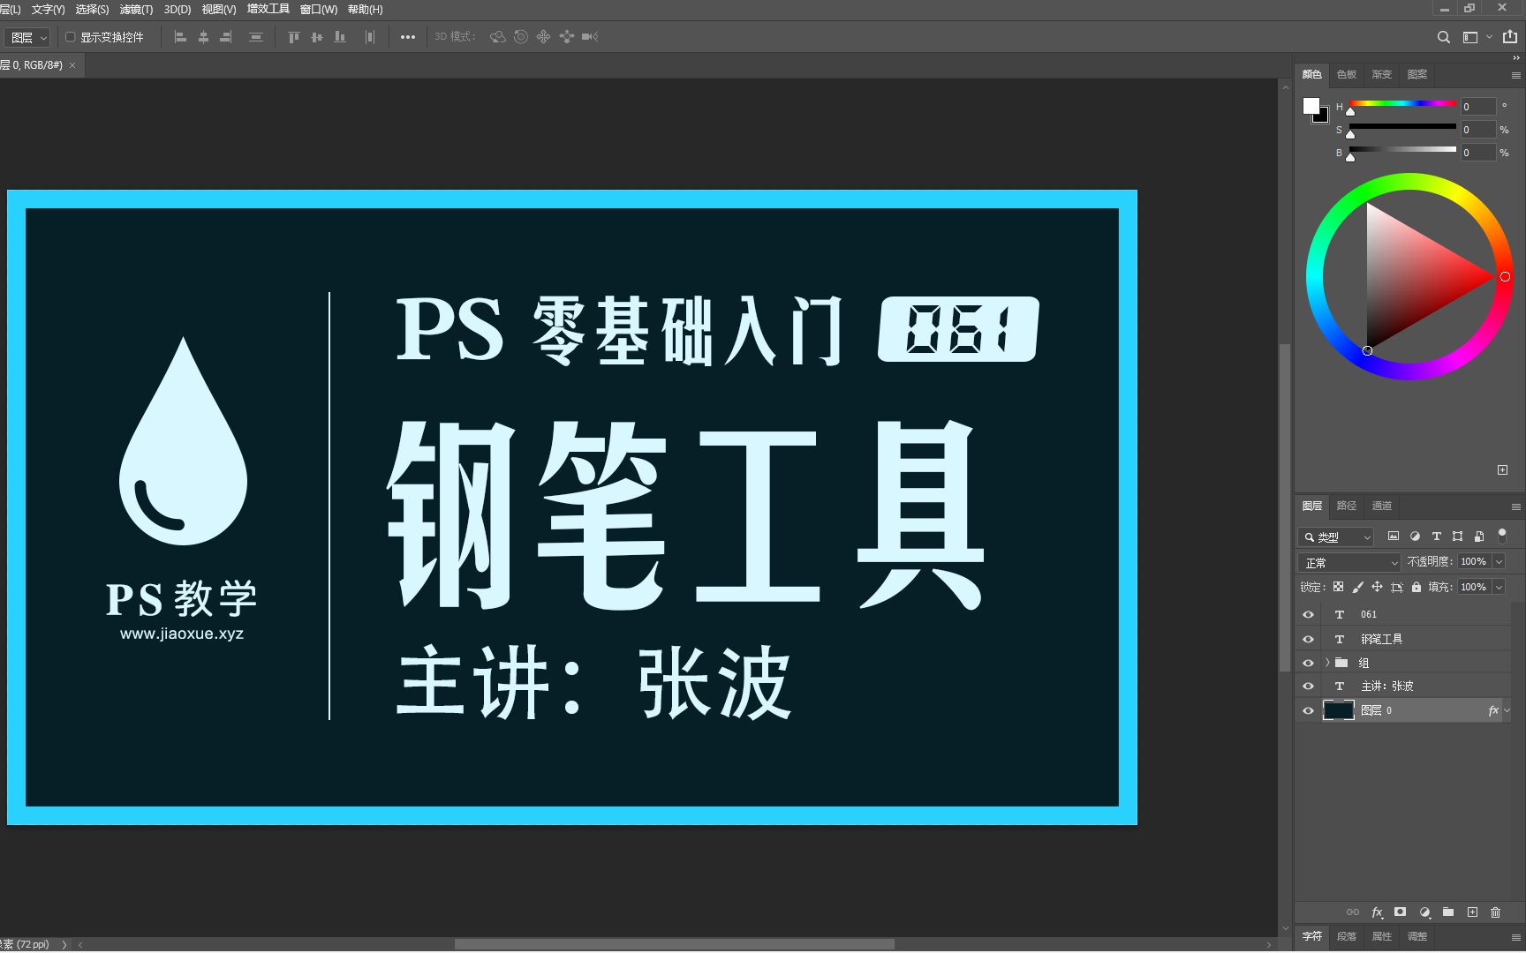Open the 图层 auto-select dropdown in options bar
Viewport: 1526px width, 953px height.
click(26, 38)
